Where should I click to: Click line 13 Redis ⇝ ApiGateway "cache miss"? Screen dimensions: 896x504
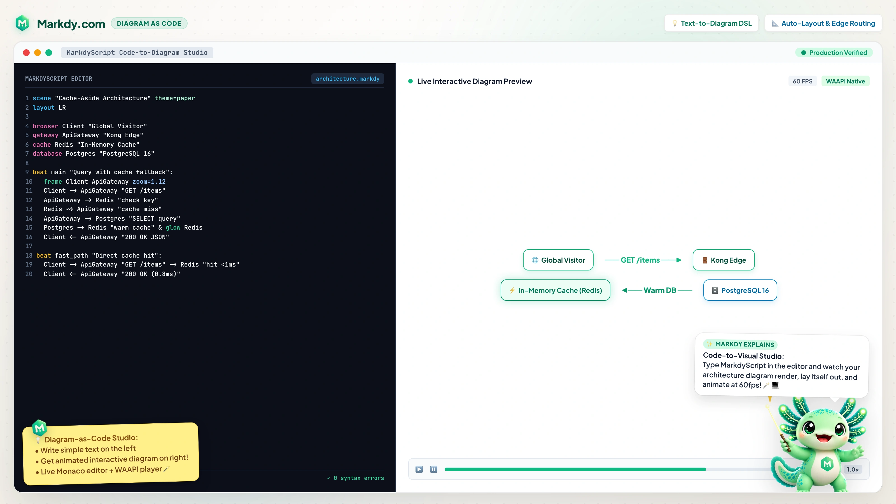click(x=102, y=209)
